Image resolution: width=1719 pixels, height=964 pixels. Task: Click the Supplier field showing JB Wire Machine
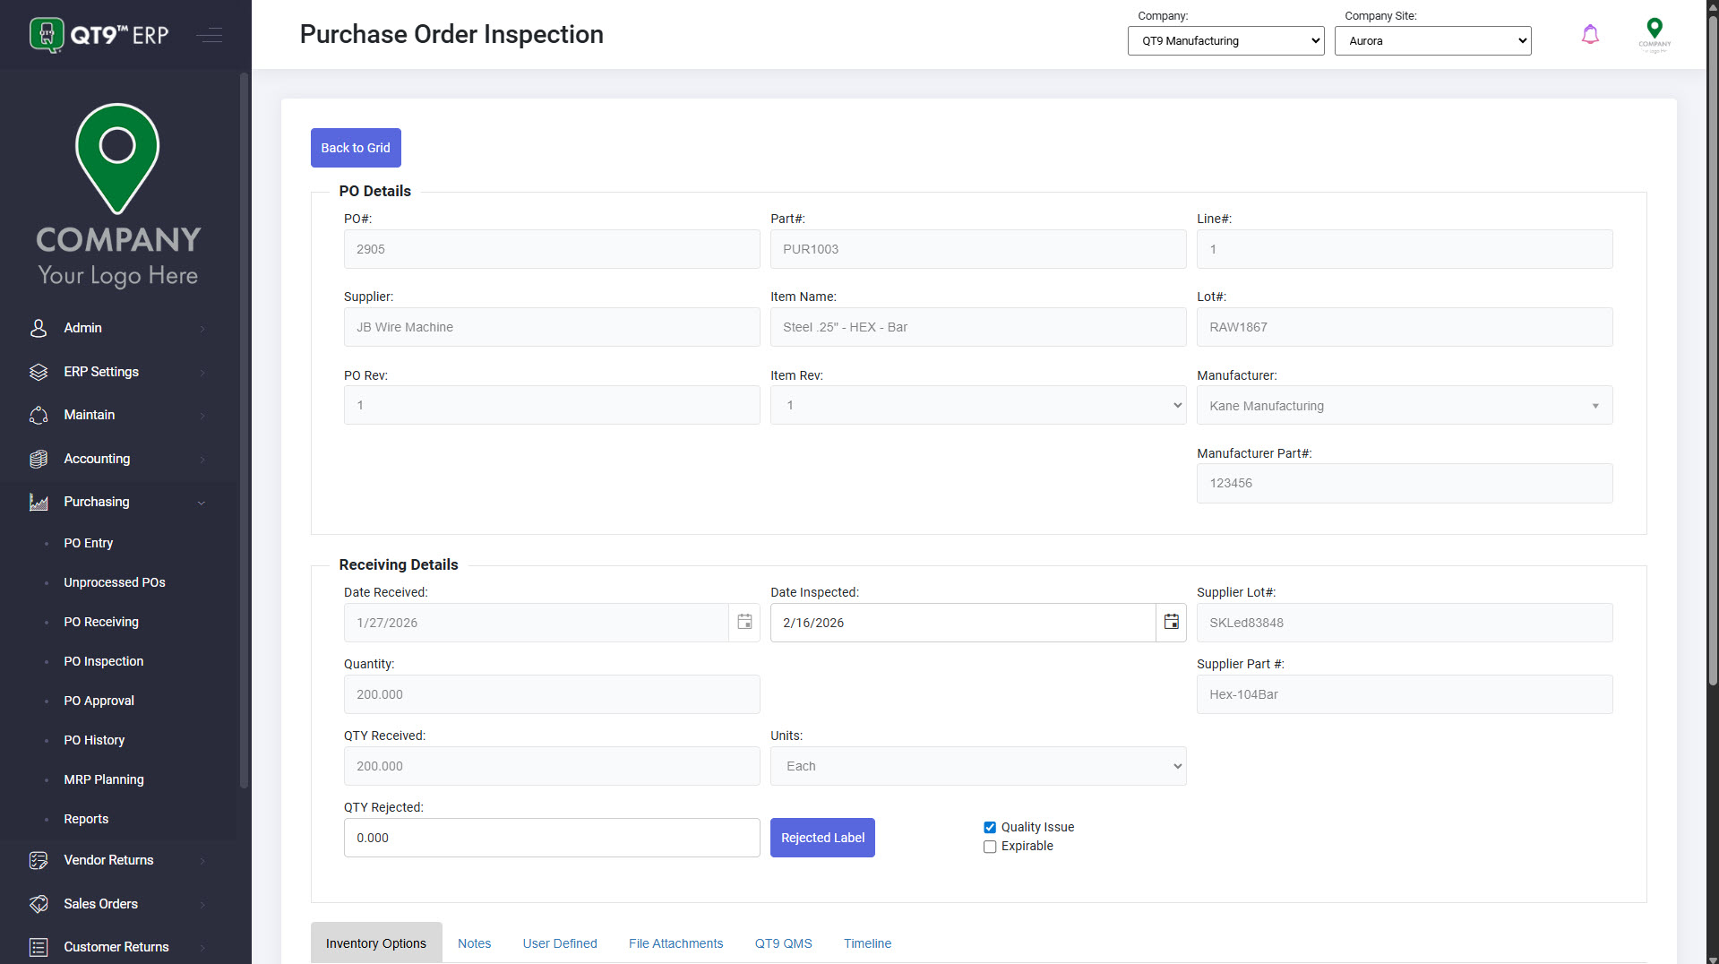552,327
